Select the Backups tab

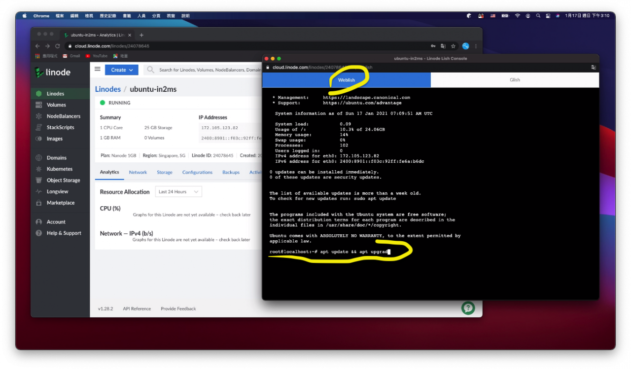pos(231,173)
